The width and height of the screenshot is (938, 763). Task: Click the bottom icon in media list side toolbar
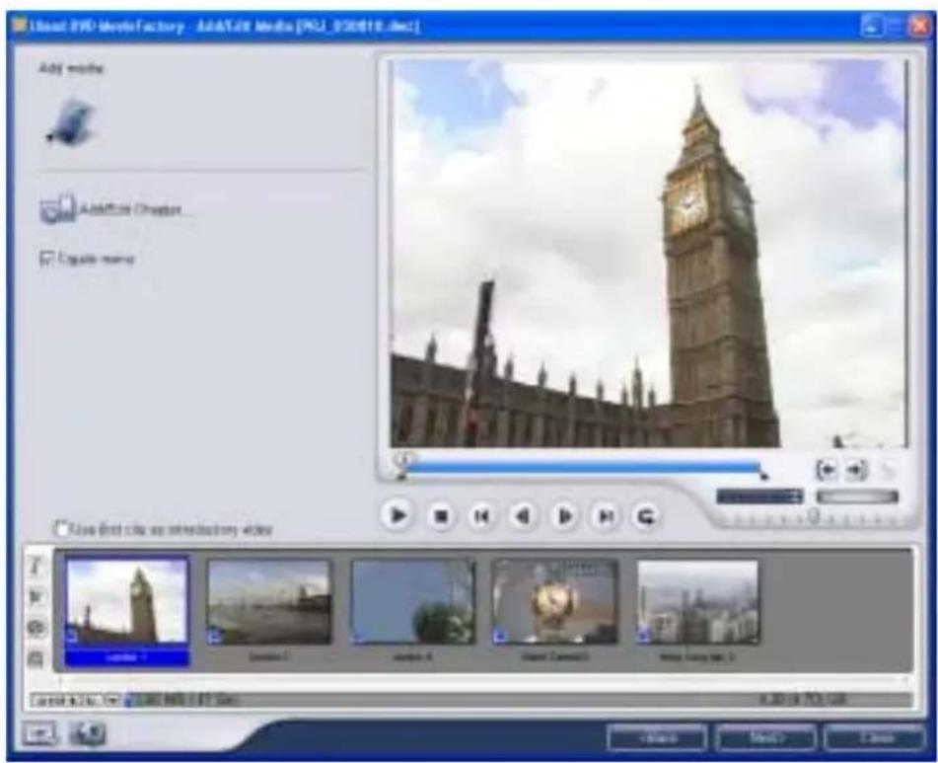click(36, 659)
